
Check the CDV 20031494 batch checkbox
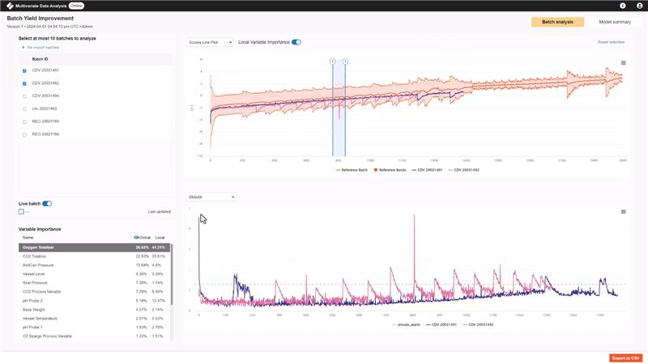pyautogui.click(x=24, y=95)
